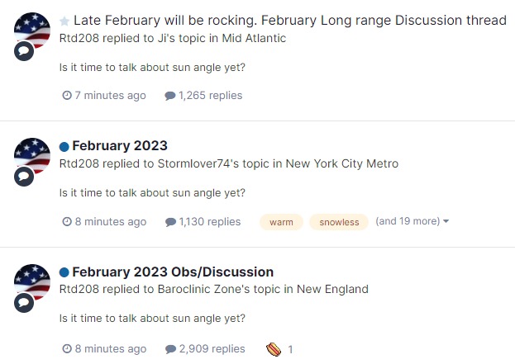Screen dimensions: 515x364
Task: Click the star icon beside Late February topic
Action: click(x=64, y=21)
